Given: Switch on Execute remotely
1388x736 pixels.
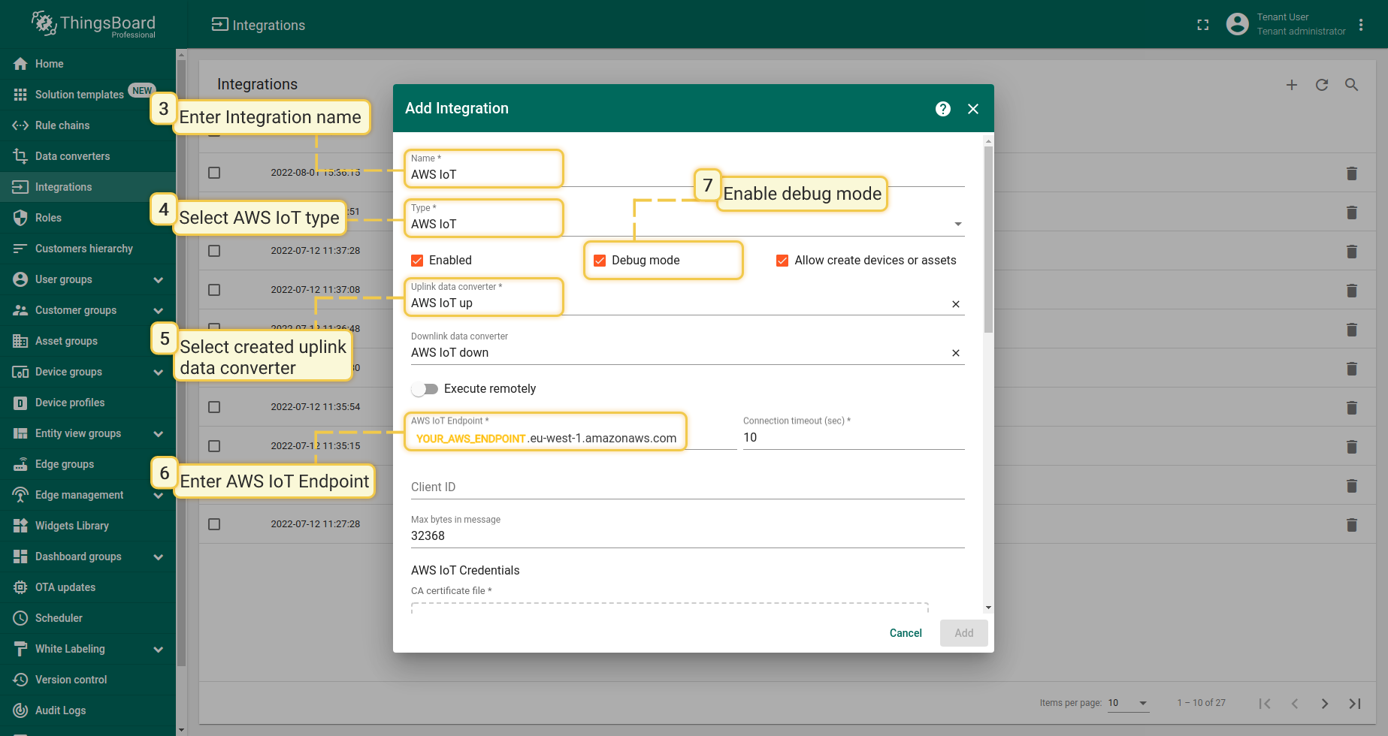Looking at the screenshot, I should [425, 389].
